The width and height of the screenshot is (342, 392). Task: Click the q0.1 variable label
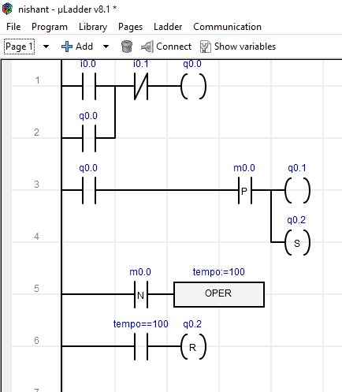pos(297,168)
